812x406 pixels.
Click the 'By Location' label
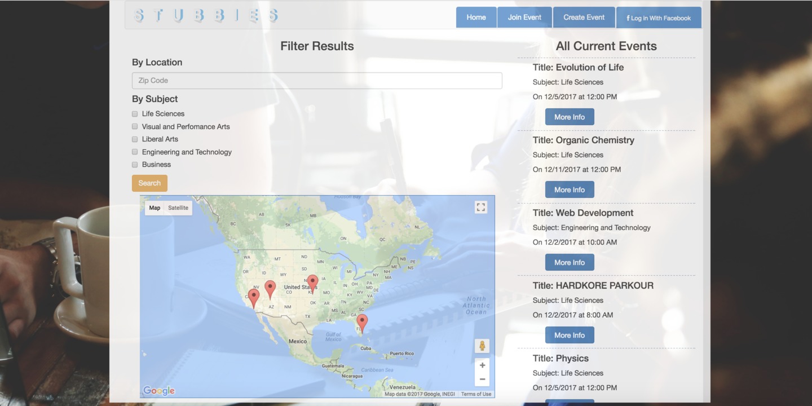click(157, 63)
